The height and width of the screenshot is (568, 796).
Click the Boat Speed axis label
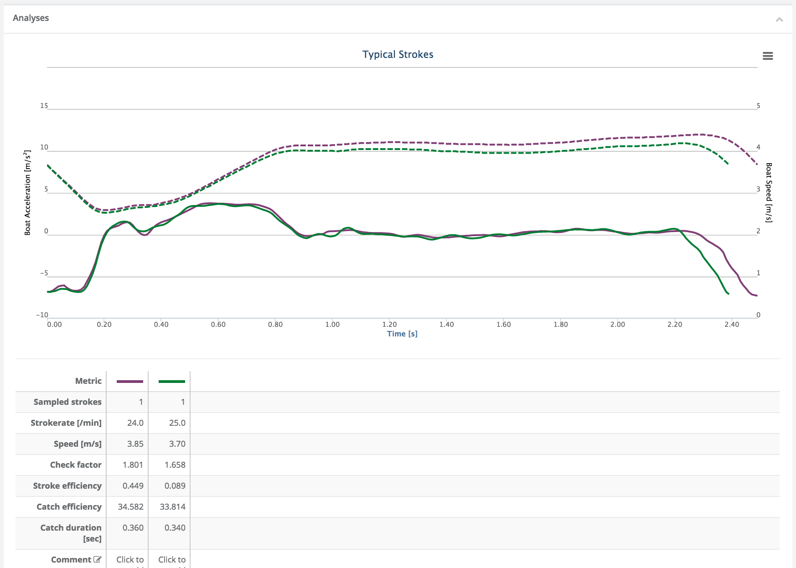[769, 192]
